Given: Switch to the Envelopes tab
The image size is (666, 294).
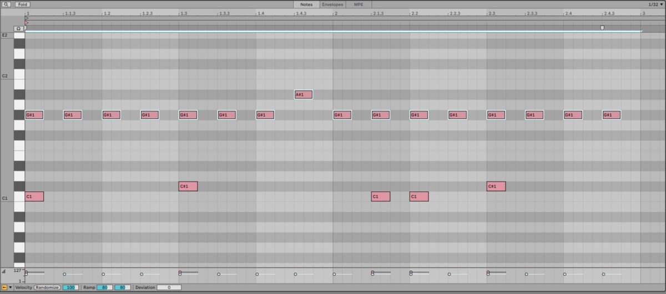Looking at the screenshot, I should (x=332, y=4).
